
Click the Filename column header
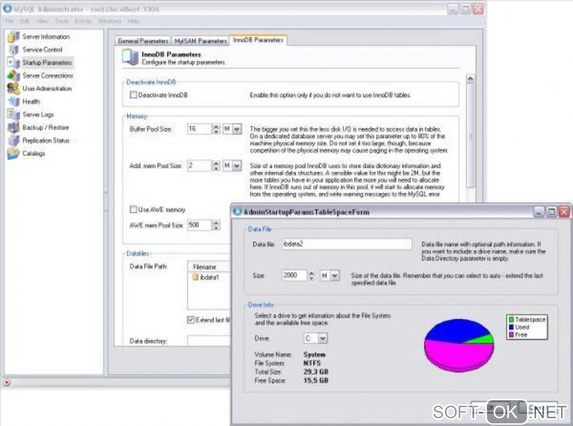tap(209, 266)
